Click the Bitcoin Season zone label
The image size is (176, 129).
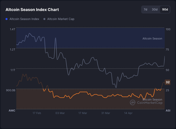tap(152, 99)
